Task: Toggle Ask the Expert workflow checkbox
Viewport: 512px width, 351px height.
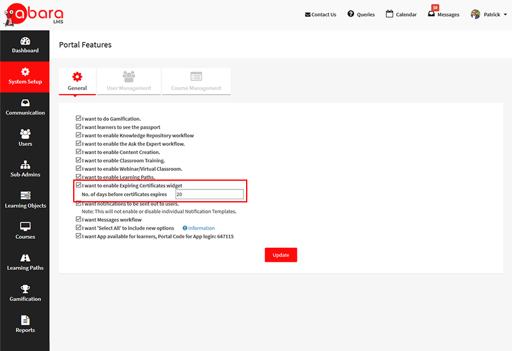Action: 78,143
